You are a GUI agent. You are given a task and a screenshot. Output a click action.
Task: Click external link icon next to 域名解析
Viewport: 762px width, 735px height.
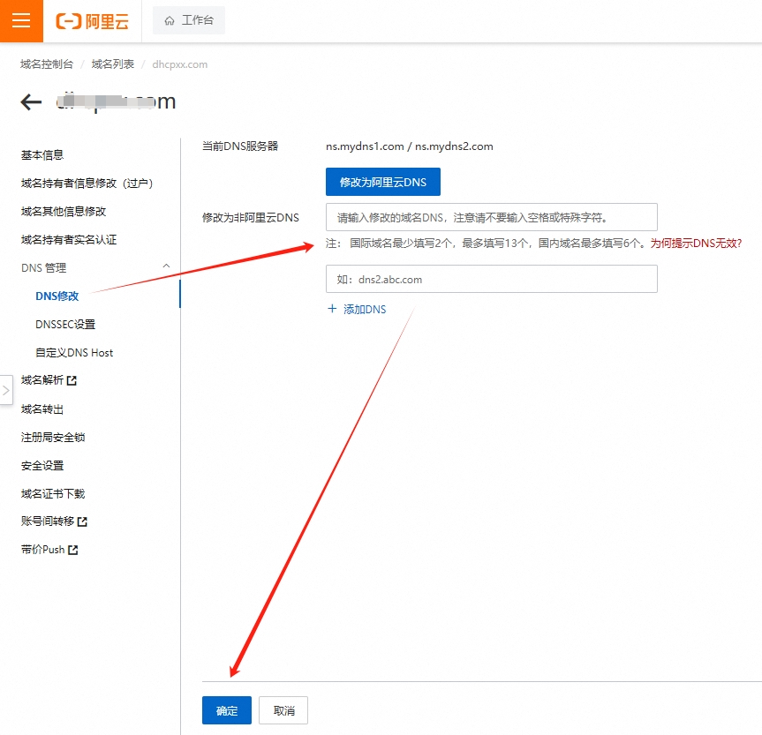click(72, 381)
